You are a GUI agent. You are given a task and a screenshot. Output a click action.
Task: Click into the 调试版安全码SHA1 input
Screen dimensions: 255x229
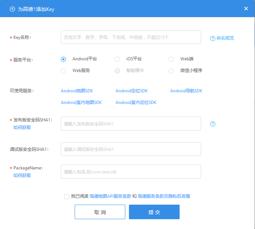click(x=131, y=149)
